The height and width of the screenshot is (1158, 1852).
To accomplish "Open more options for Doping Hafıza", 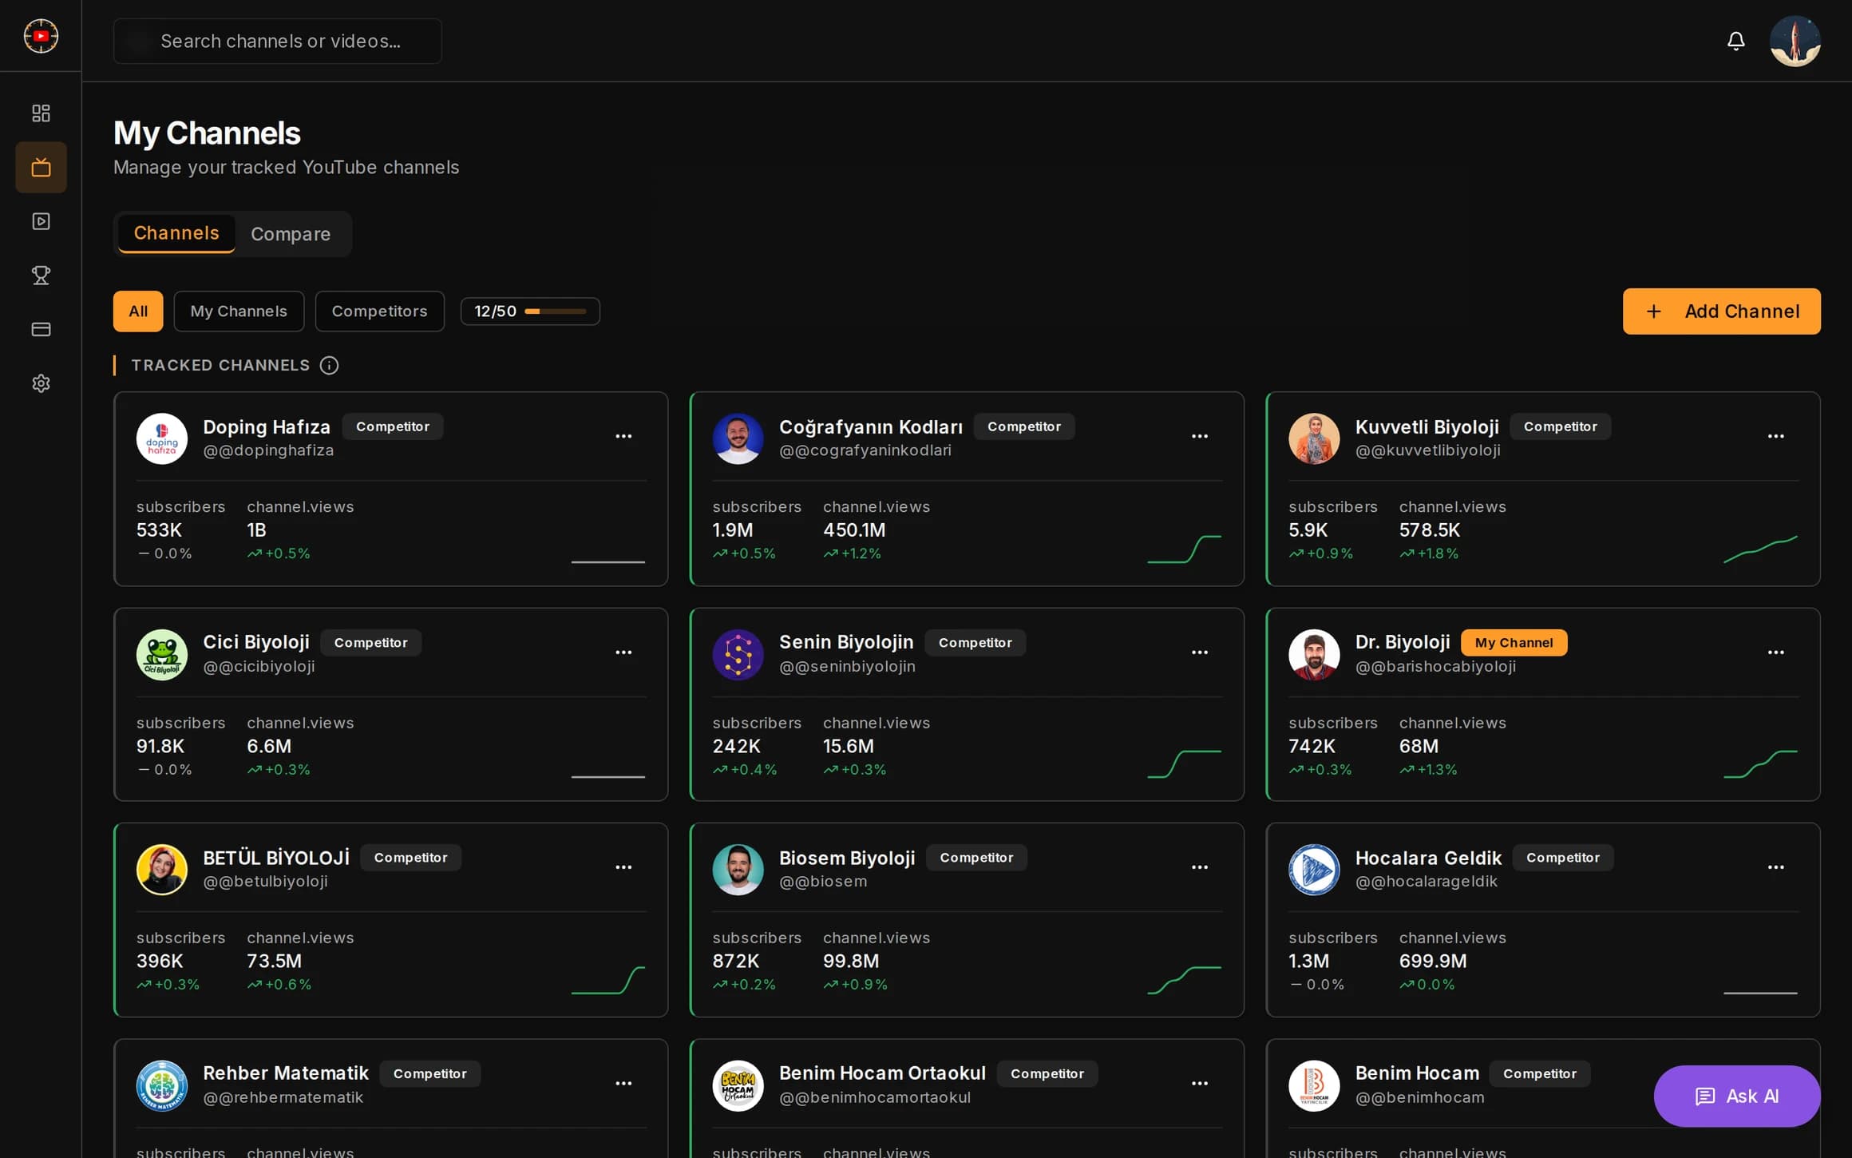I will point(623,436).
